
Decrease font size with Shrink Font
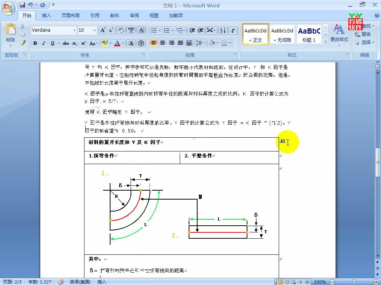click(111, 30)
